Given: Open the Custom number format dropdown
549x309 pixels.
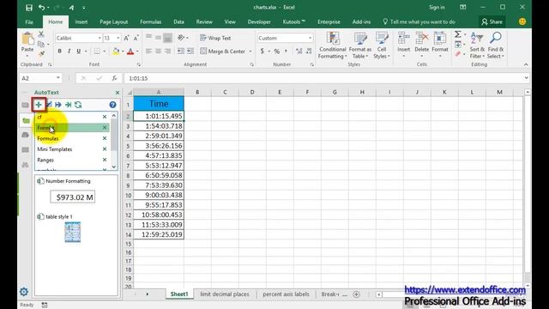Looking at the screenshot, I should [310, 38].
